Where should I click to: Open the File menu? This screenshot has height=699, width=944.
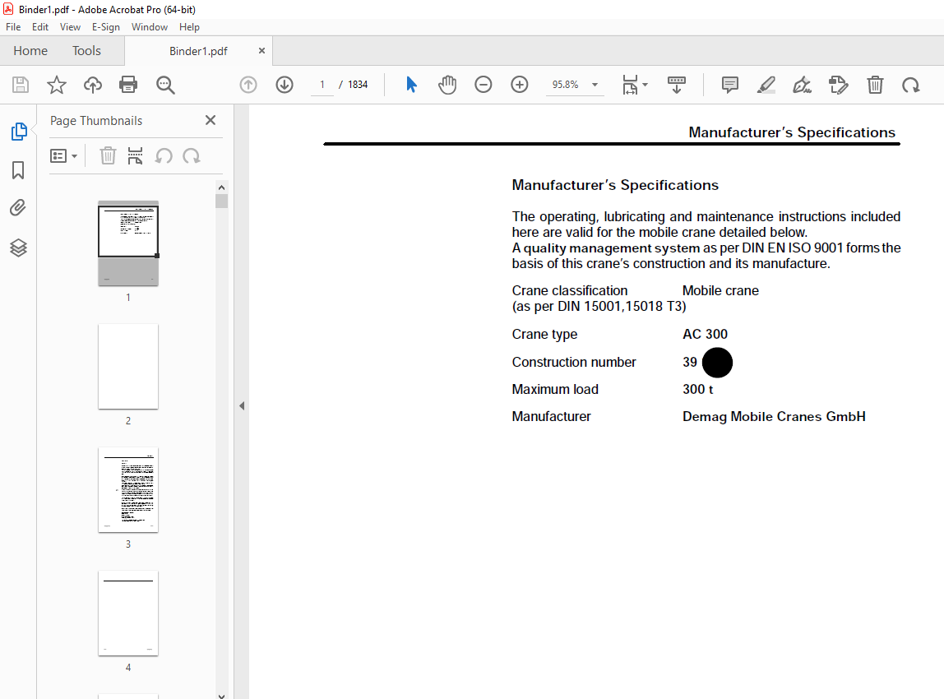(13, 27)
